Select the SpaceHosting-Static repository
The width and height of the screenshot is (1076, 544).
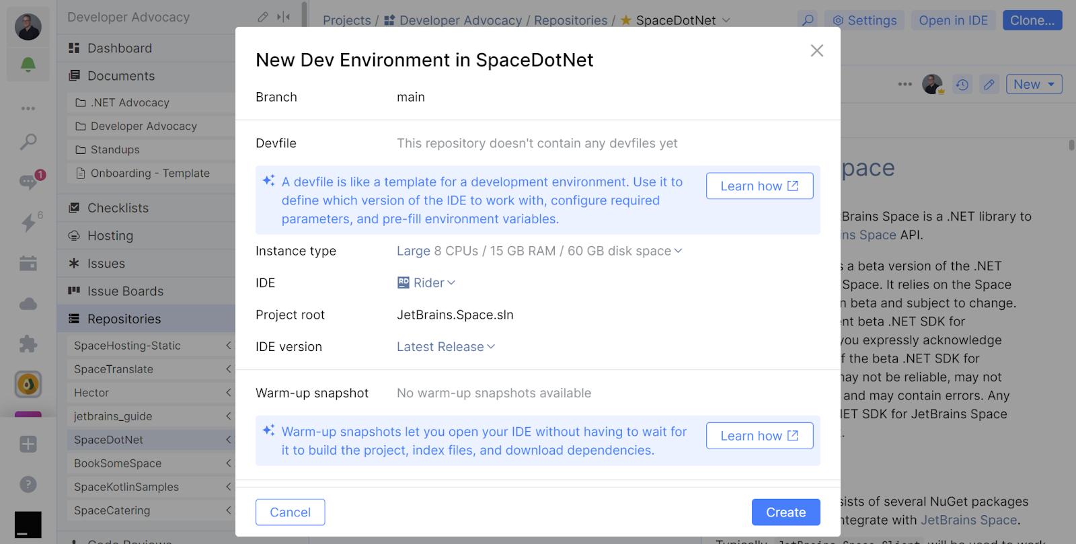tap(127, 346)
